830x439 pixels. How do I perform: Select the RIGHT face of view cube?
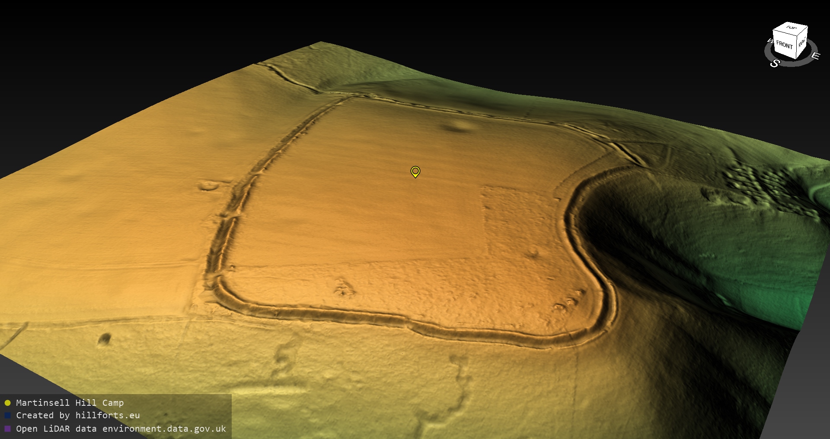(x=802, y=43)
